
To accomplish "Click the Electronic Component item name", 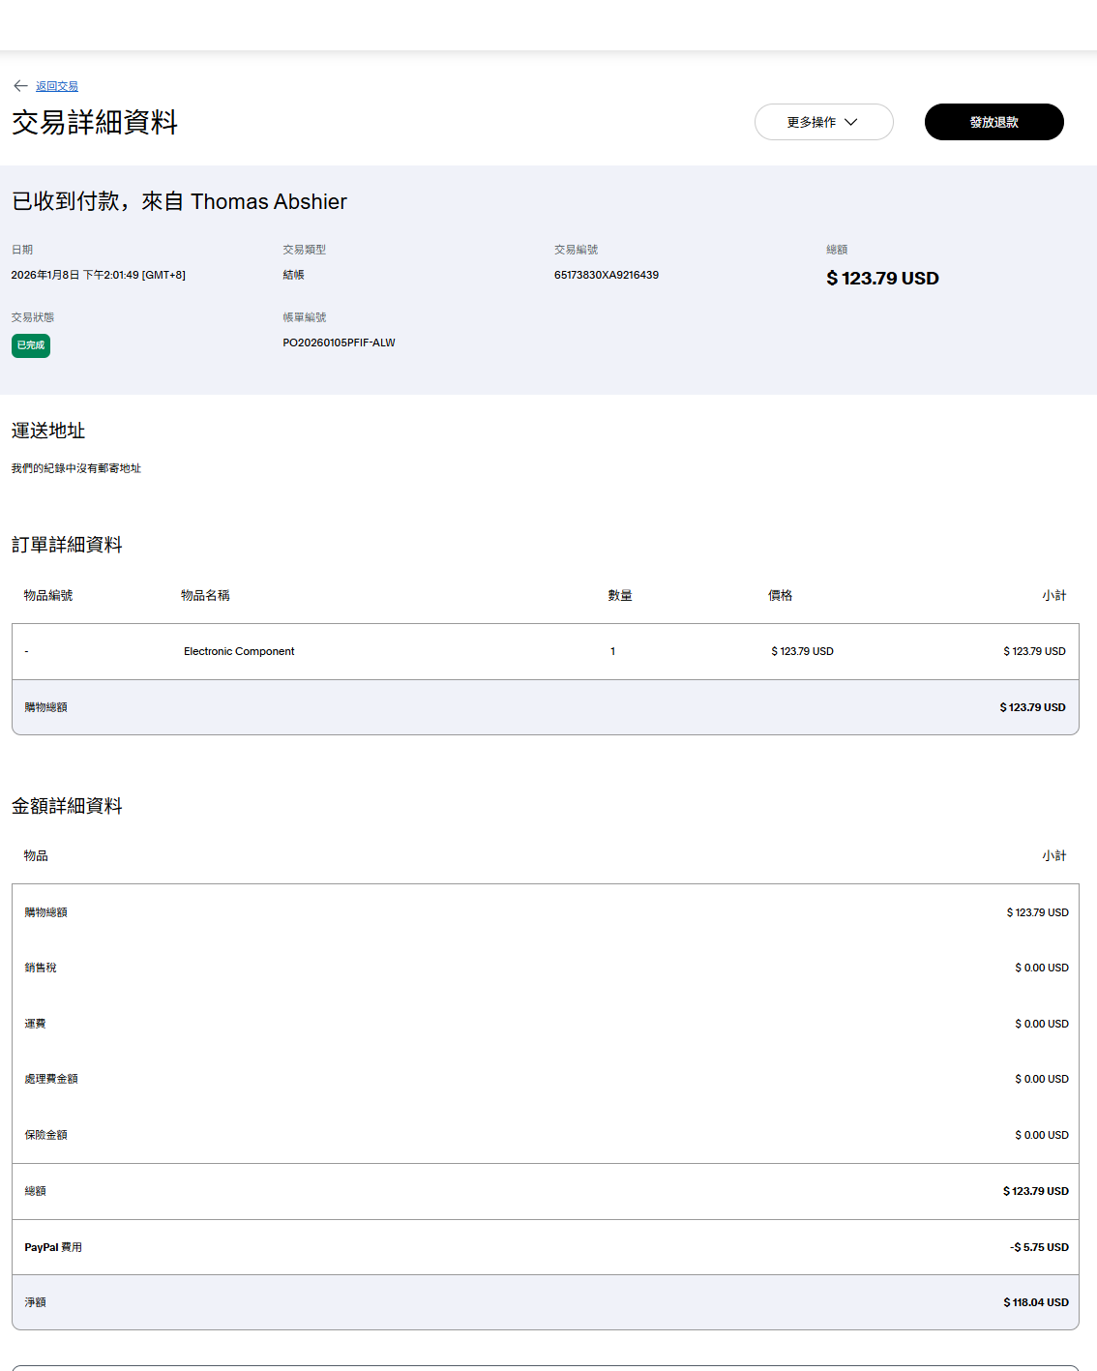I will (239, 651).
